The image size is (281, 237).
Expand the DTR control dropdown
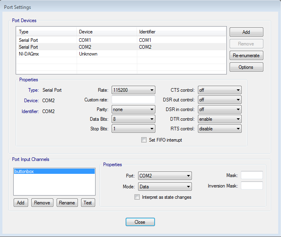[220, 119]
